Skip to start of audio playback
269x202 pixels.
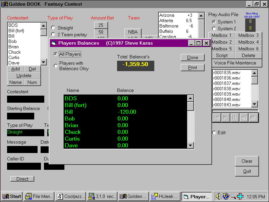(217, 117)
